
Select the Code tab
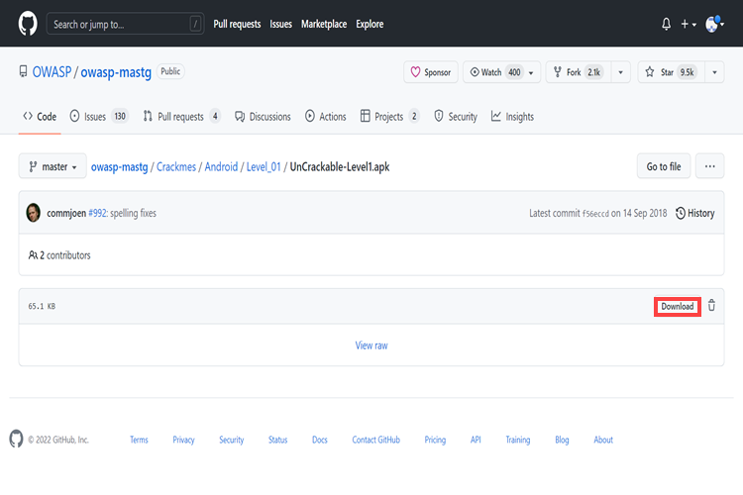(x=40, y=116)
